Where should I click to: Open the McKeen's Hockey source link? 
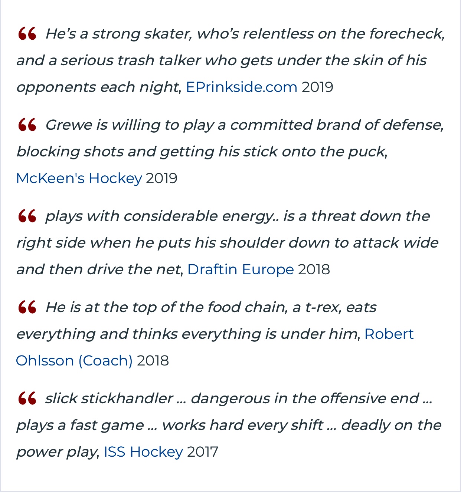[x=79, y=178]
